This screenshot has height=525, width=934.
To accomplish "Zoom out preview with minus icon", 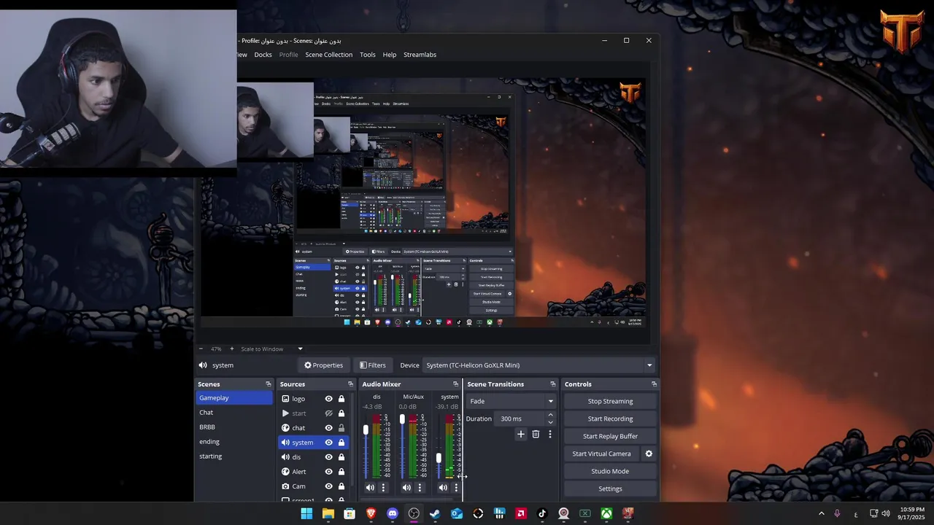I will pyautogui.click(x=201, y=349).
